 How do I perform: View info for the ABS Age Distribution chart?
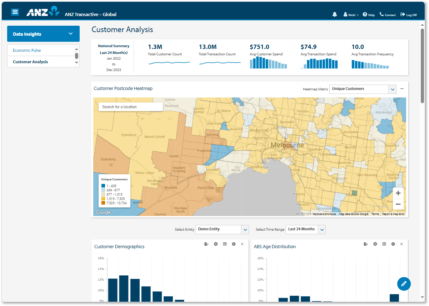(x=393, y=244)
